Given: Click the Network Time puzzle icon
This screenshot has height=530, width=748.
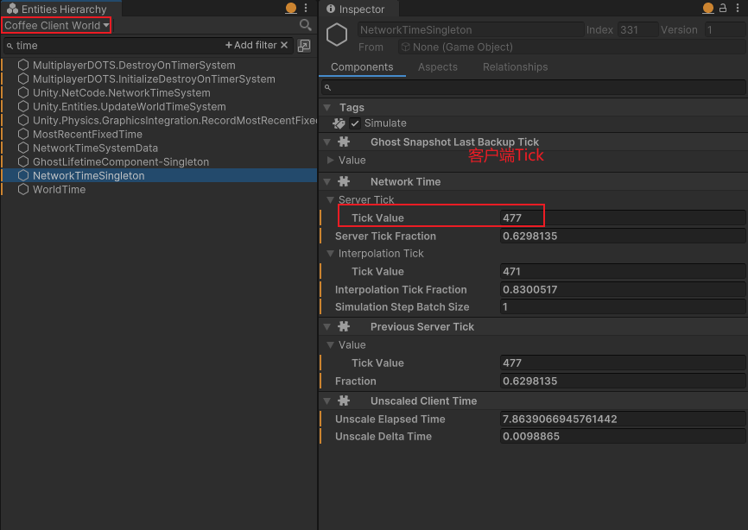Looking at the screenshot, I should 344,181.
